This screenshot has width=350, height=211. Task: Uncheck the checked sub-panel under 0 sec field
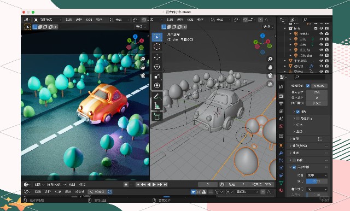point(297,112)
